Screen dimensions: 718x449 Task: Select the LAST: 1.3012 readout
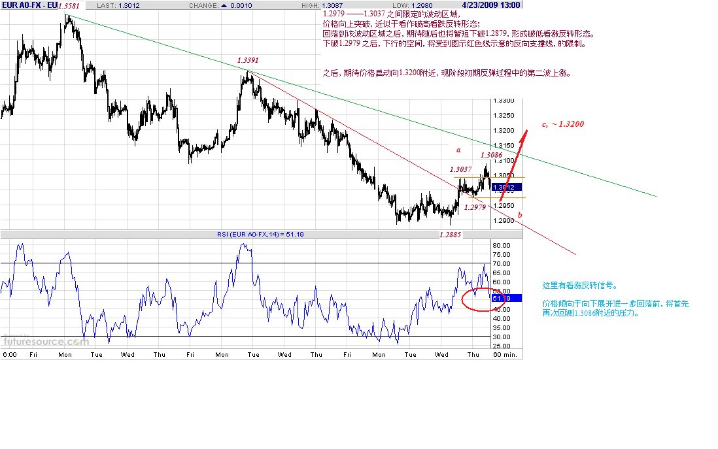[118, 5]
